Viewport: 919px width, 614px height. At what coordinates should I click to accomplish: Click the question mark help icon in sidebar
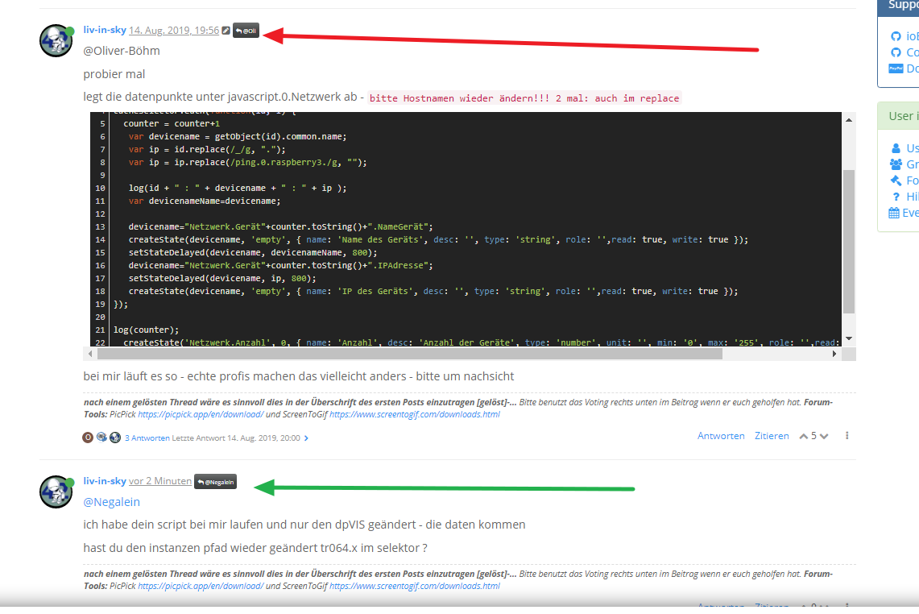click(x=896, y=197)
